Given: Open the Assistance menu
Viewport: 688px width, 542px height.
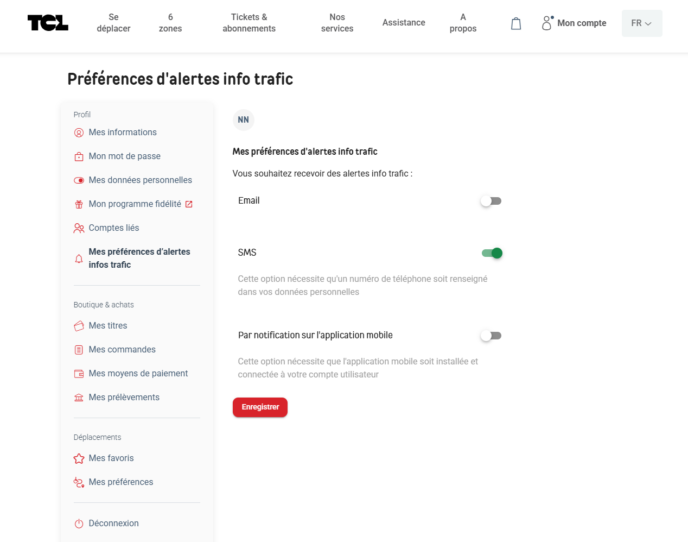Looking at the screenshot, I should (404, 23).
